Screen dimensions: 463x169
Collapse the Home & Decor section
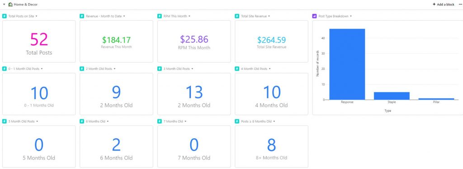point(4,5)
